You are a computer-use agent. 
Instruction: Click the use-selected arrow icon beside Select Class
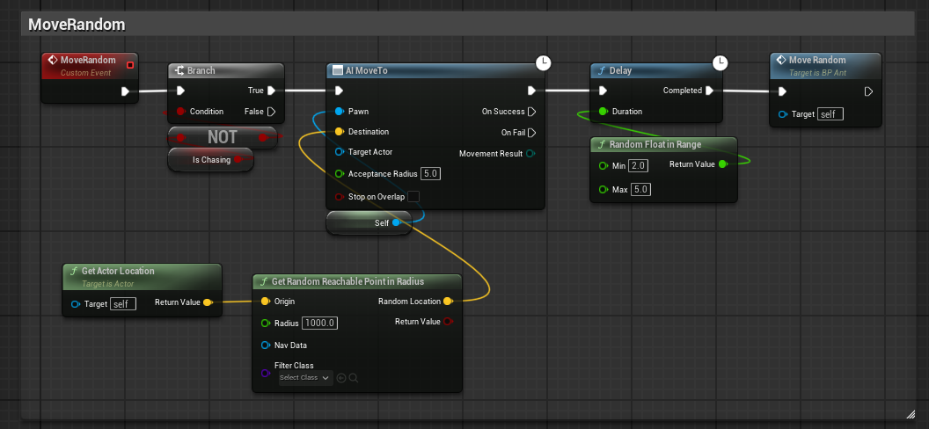(x=341, y=377)
